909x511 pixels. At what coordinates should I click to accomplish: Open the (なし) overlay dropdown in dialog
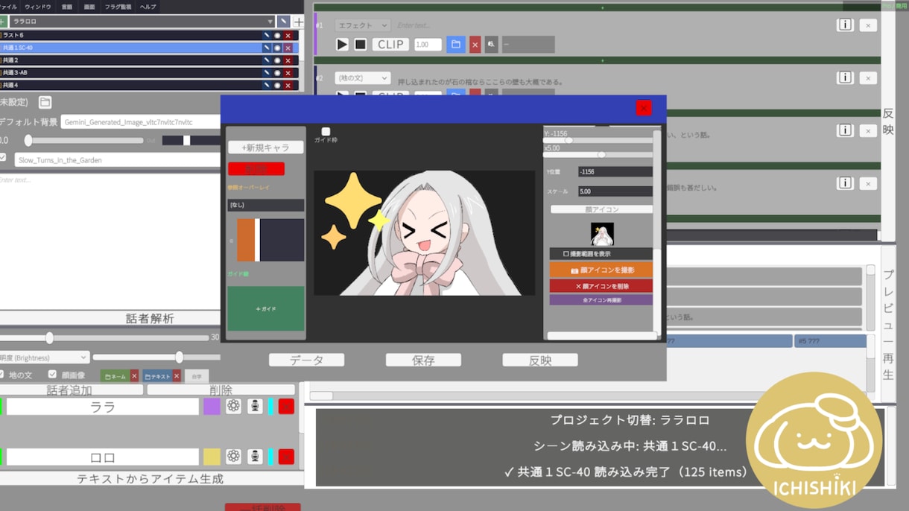tap(265, 205)
